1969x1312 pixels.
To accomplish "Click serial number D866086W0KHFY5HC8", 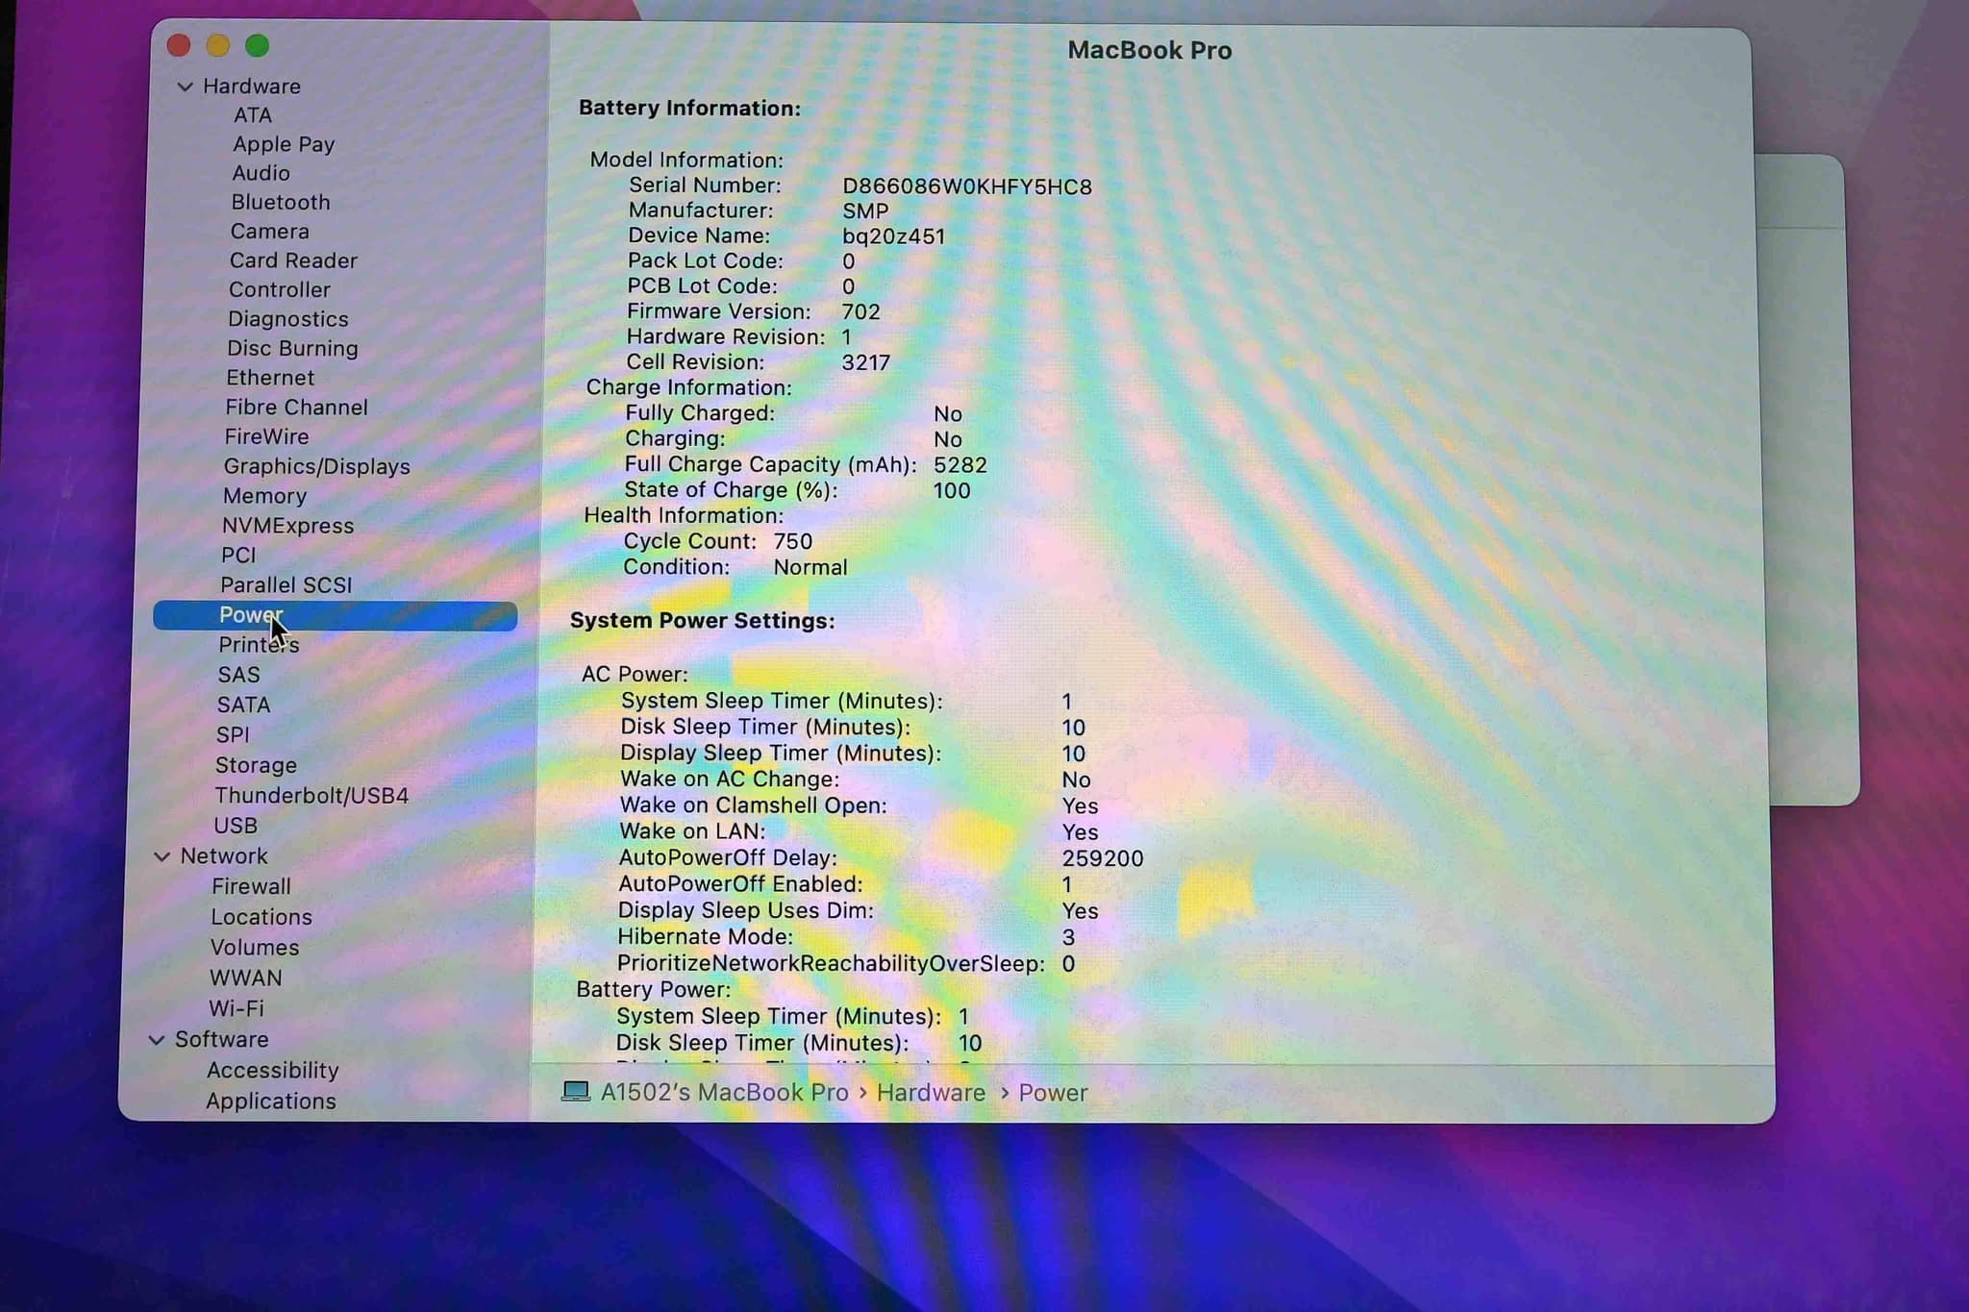I will click(967, 186).
